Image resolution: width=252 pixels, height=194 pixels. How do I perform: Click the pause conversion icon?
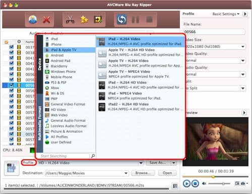point(136,20)
